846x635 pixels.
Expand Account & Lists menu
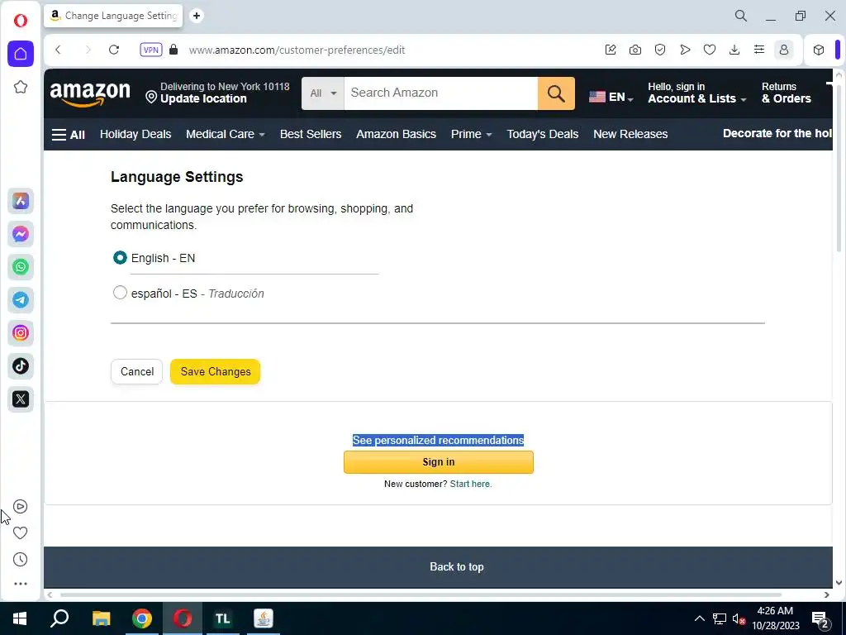point(696,93)
